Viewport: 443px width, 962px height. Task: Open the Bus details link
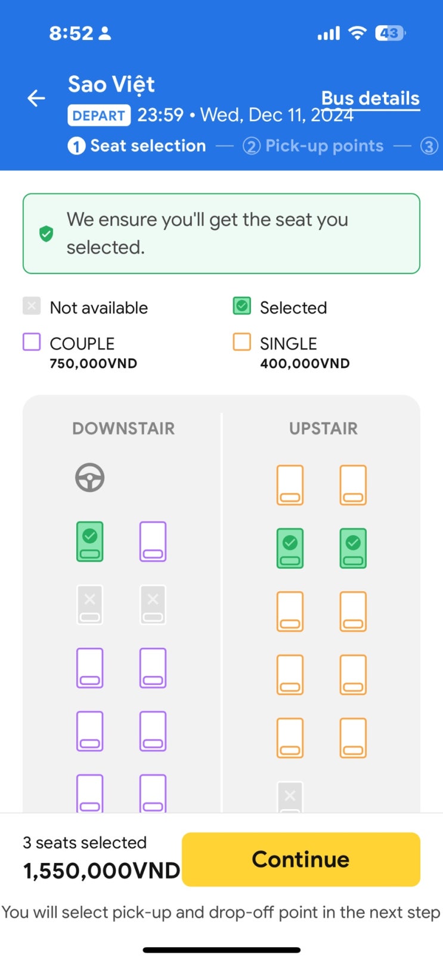pyautogui.click(x=370, y=99)
